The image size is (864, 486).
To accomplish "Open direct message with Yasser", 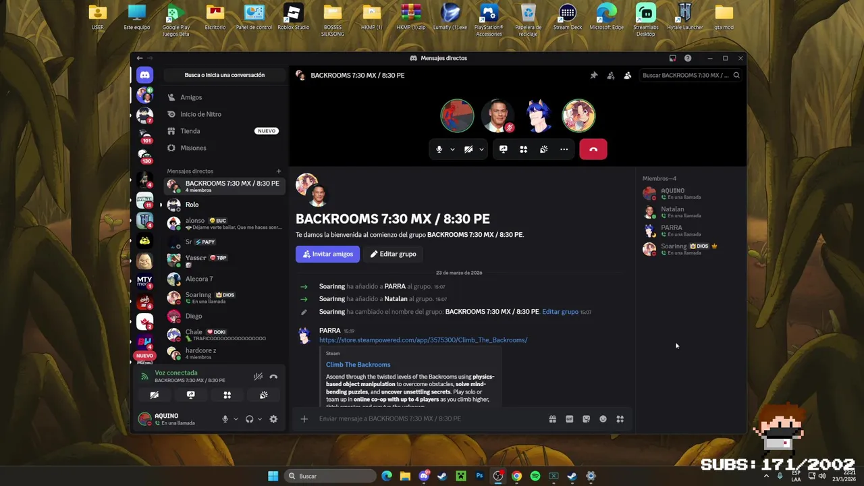I will click(223, 260).
